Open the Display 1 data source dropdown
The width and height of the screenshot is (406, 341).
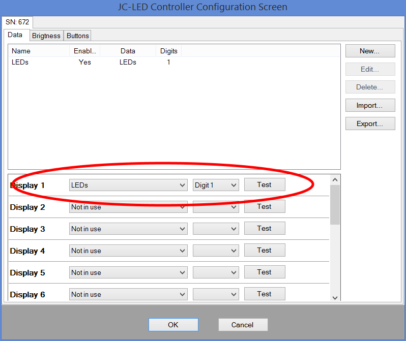point(128,185)
